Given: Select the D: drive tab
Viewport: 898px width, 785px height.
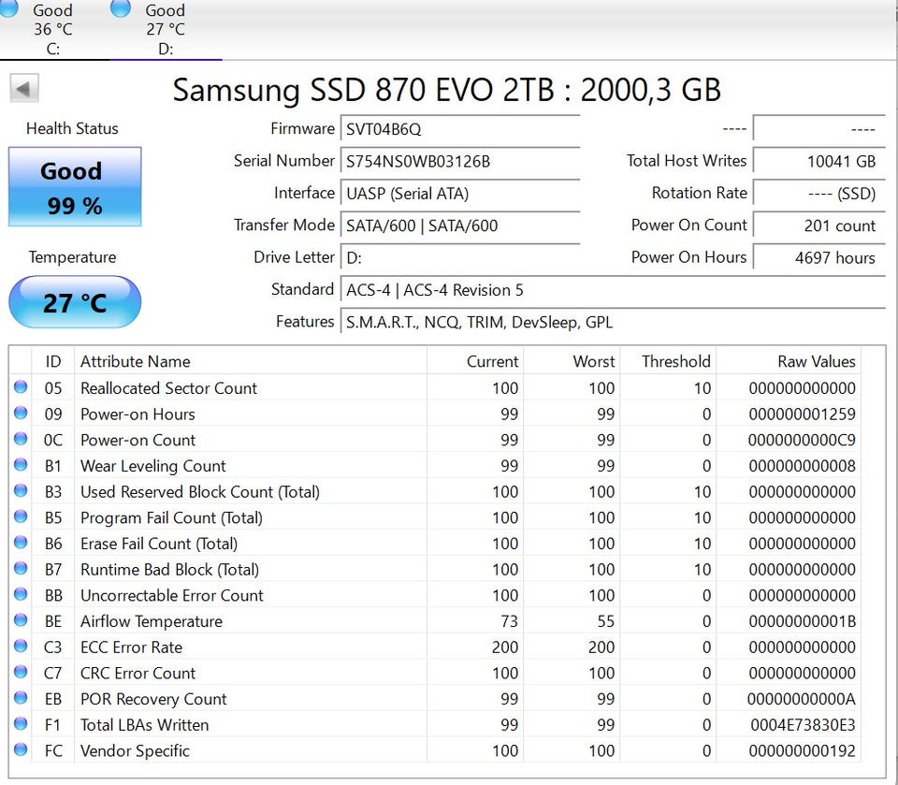Looking at the screenshot, I should [166, 29].
